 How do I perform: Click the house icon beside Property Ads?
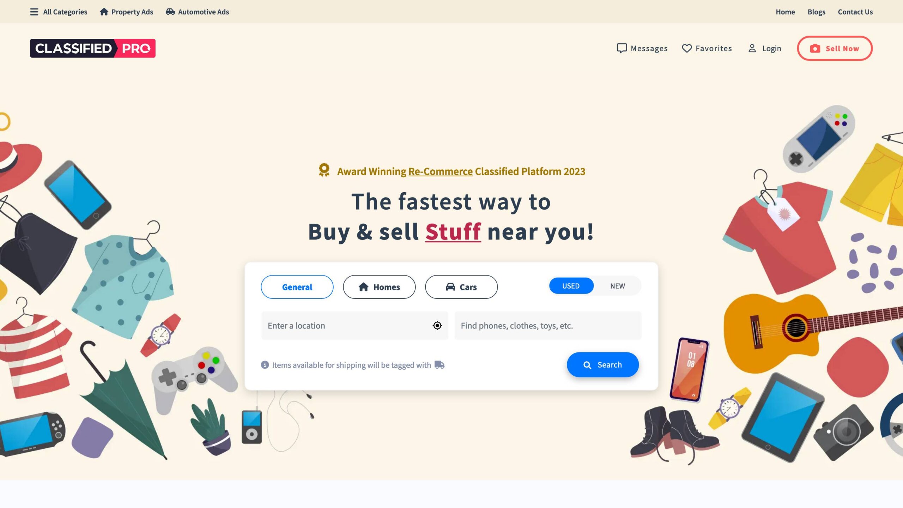click(104, 12)
